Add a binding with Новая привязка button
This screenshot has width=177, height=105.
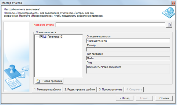coord(49,81)
